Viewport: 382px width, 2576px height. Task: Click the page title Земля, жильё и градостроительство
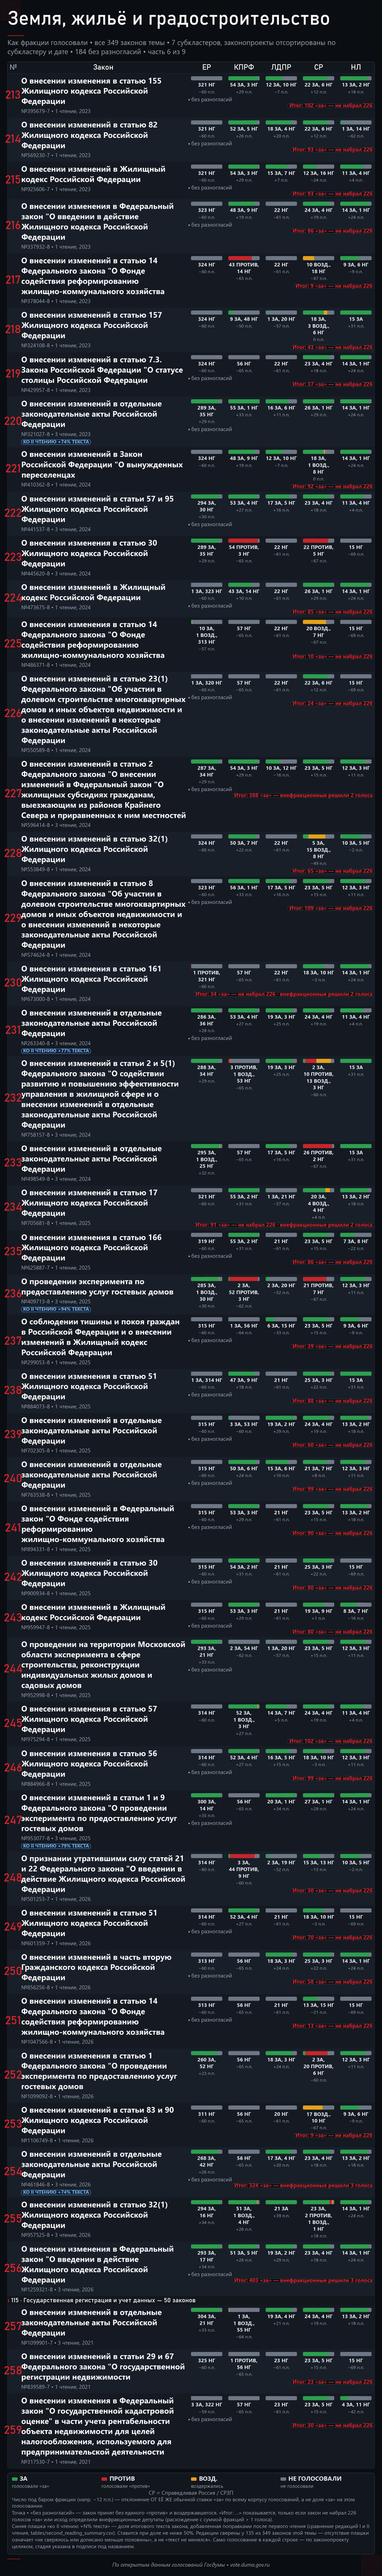click(x=169, y=19)
